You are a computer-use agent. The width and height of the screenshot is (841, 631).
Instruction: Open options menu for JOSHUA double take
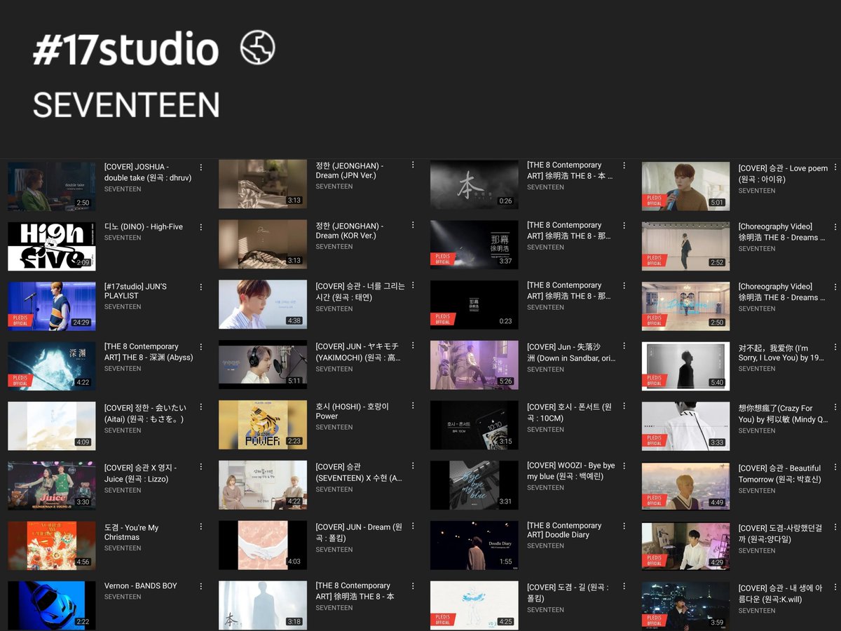coord(201,168)
